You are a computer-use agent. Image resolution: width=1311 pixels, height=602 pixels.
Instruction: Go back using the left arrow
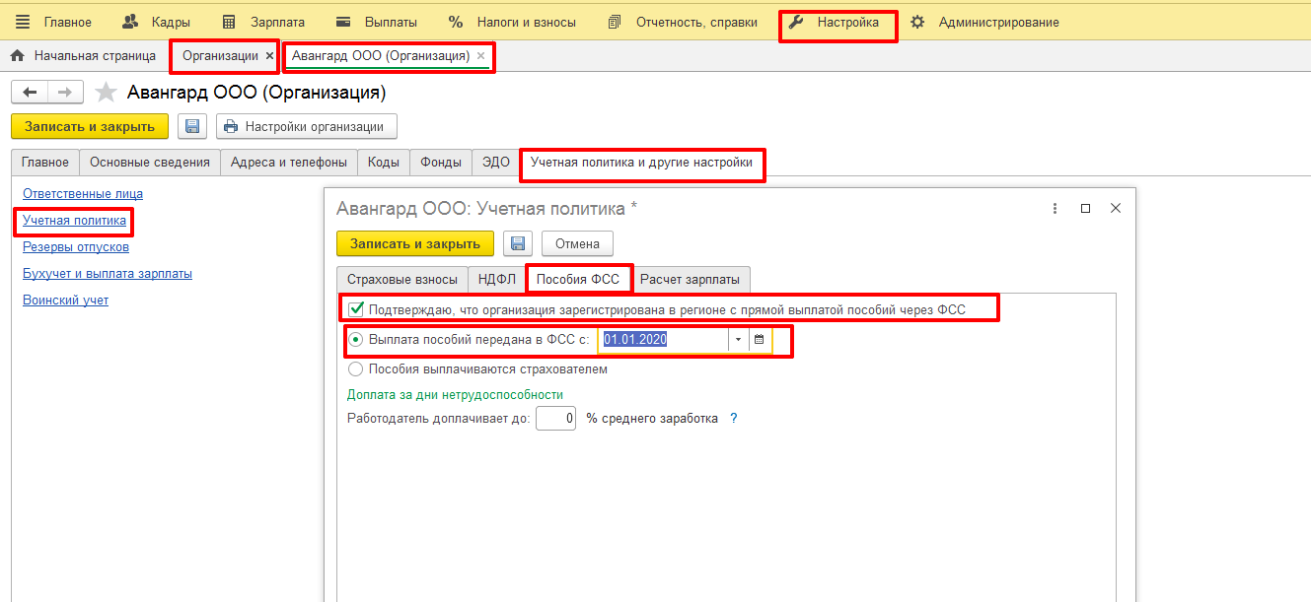click(30, 92)
